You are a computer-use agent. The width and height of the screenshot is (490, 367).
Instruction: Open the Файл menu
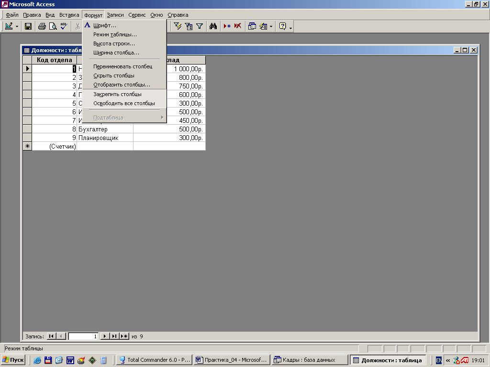[x=12, y=15]
